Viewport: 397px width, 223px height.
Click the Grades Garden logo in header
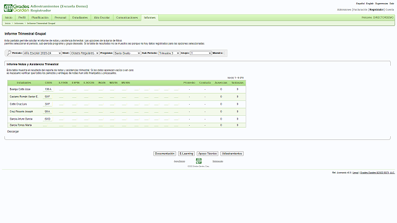point(17,8)
